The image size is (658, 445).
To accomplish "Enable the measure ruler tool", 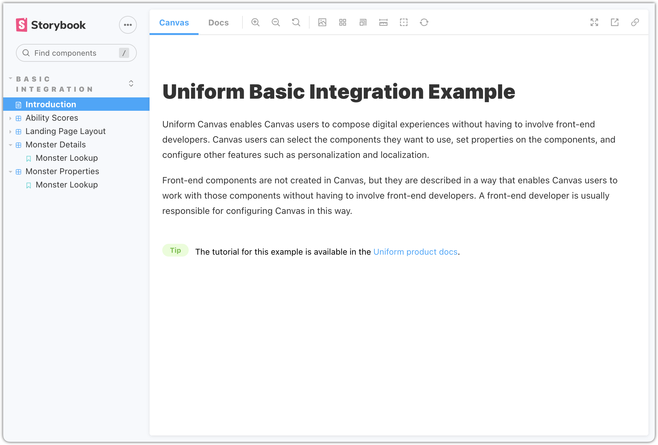I will [383, 22].
